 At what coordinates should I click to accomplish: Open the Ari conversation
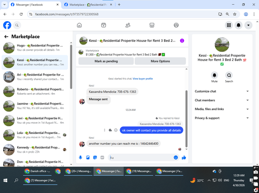35,77
